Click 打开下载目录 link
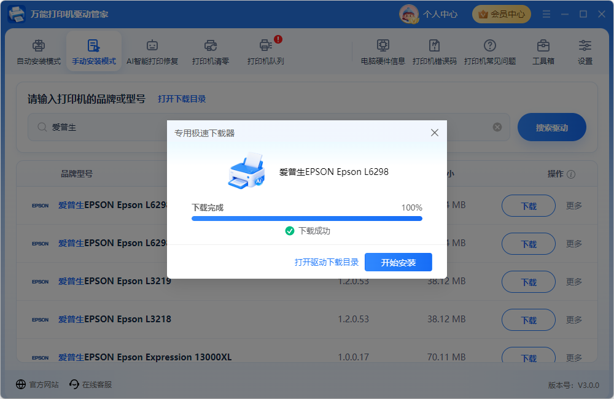 coord(182,99)
